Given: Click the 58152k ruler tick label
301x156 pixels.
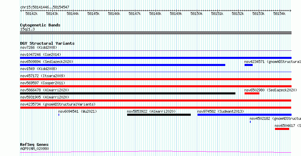Looking at the screenshot, I should click(238, 14).
